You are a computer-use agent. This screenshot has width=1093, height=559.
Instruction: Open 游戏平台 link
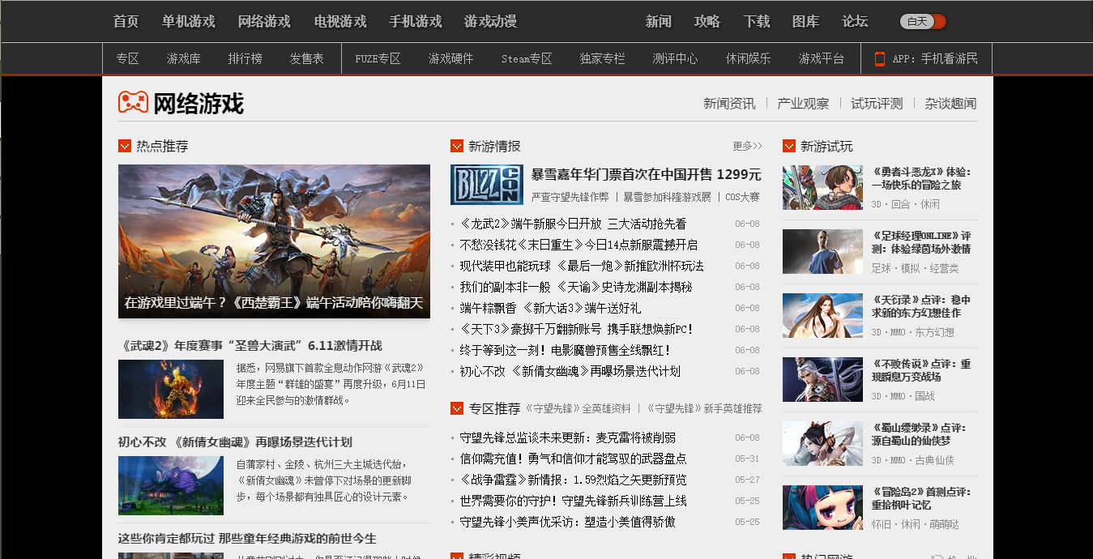click(822, 58)
